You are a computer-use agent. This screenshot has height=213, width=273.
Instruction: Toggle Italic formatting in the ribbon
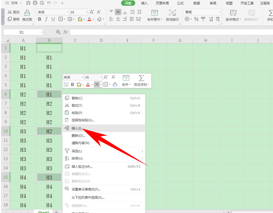[46, 19]
